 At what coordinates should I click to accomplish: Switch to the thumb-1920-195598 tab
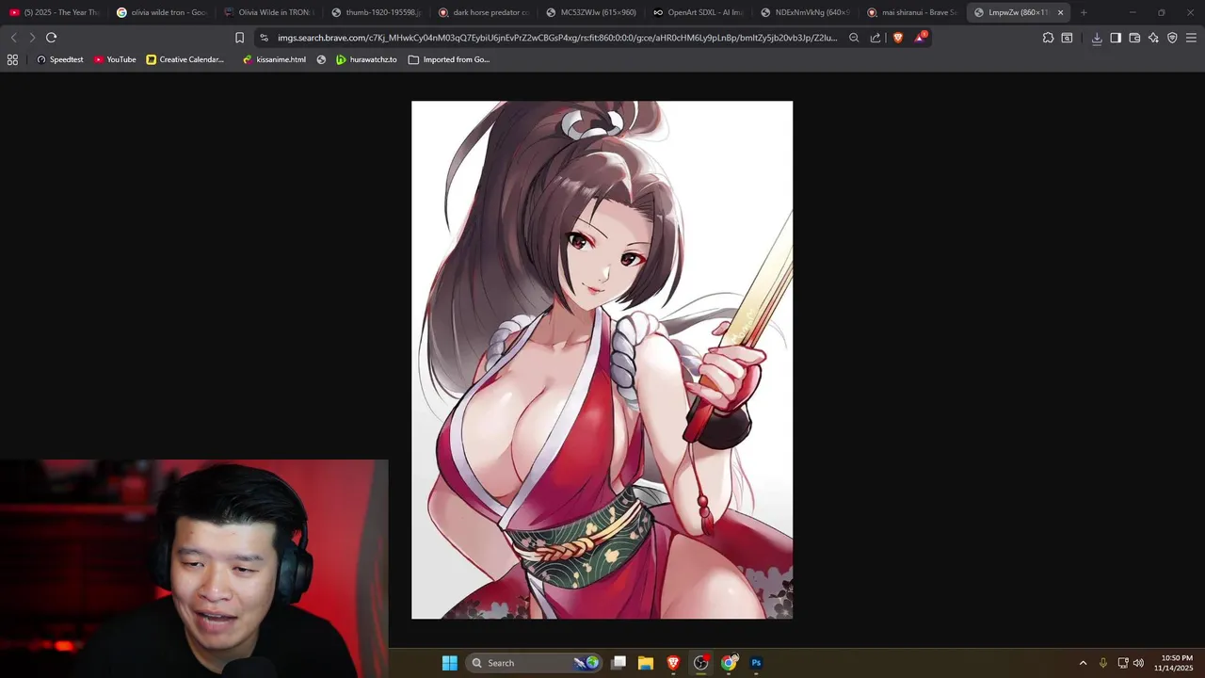[377, 12]
